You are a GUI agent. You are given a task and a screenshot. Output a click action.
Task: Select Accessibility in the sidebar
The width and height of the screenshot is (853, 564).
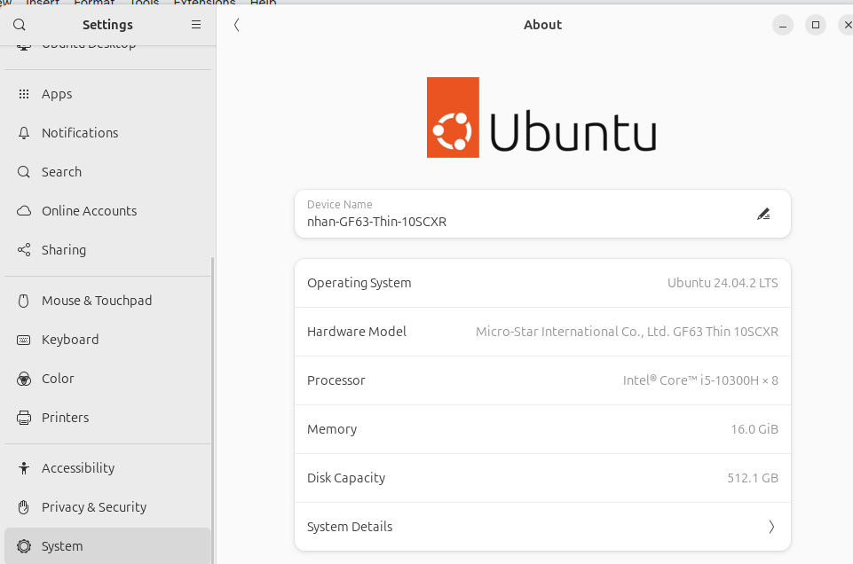78,468
